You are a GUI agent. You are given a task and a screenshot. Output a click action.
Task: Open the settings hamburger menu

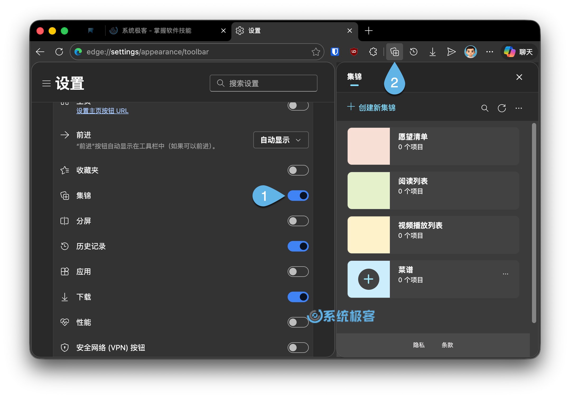tap(46, 83)
